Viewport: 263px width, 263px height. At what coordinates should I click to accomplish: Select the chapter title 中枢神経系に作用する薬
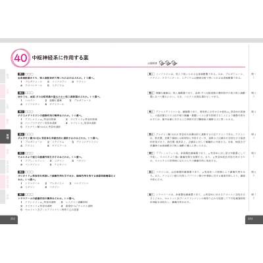click(x=60, y=58)
